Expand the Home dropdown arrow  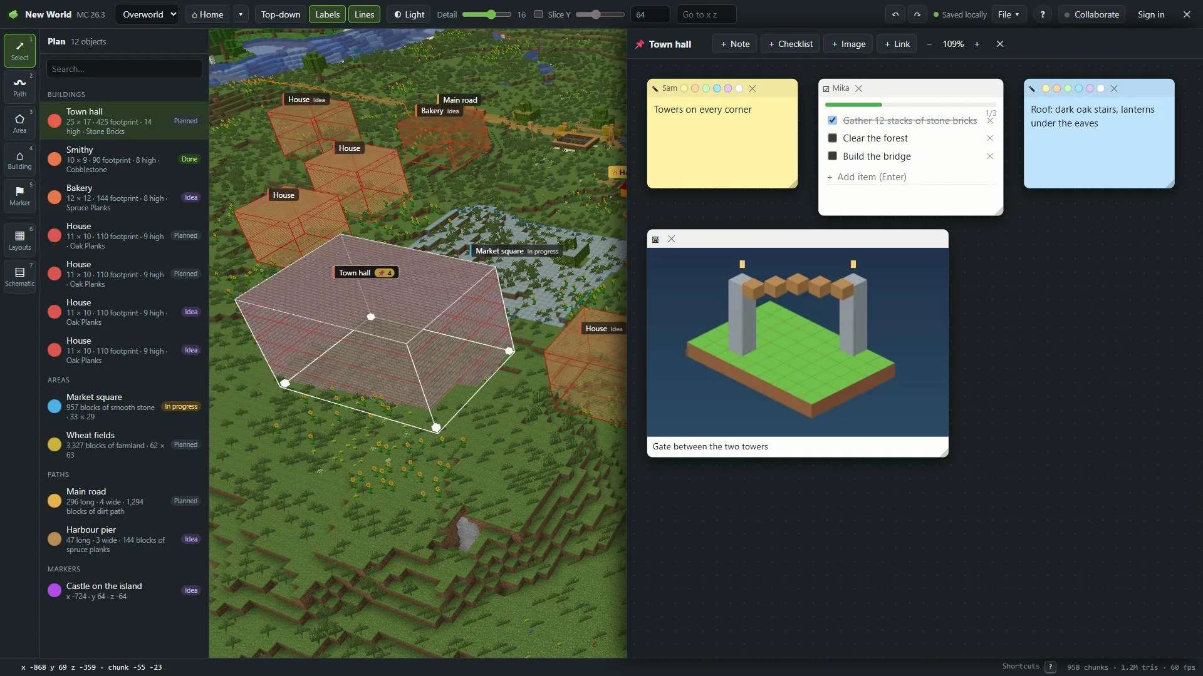(x=241, y=14)
